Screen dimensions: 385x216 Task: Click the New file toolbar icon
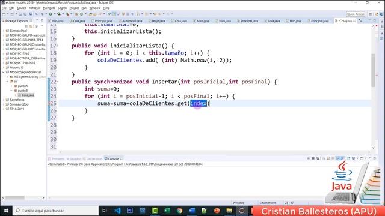(4, 14)
